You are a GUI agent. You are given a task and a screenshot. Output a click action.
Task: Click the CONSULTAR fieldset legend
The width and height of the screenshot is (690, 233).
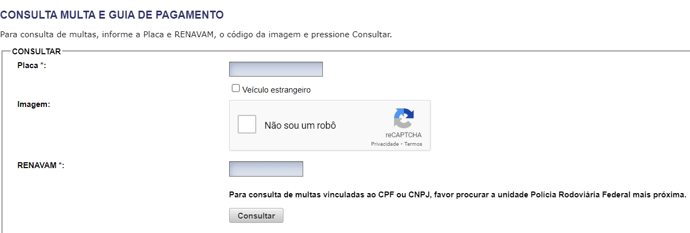click(36, 52)
